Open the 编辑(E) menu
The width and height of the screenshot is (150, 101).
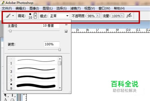(x=20, y=9)
